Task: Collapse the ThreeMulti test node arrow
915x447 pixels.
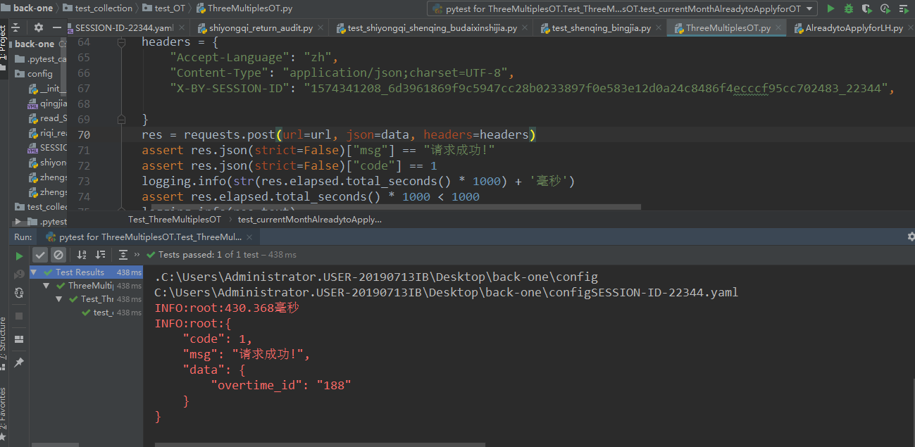Action: (x=46, y=286)
